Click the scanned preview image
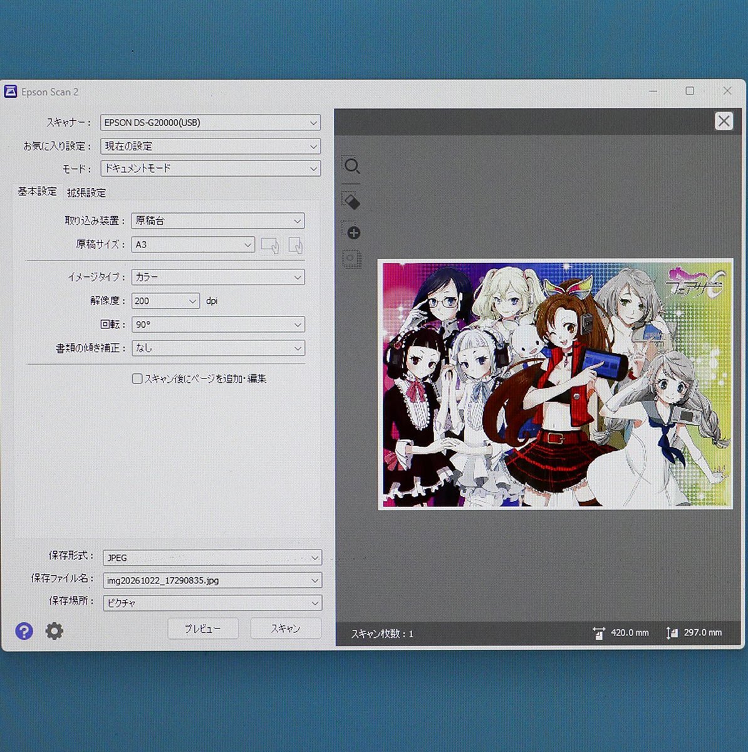This screenshot has height=752, width=748. click(556, 384)
